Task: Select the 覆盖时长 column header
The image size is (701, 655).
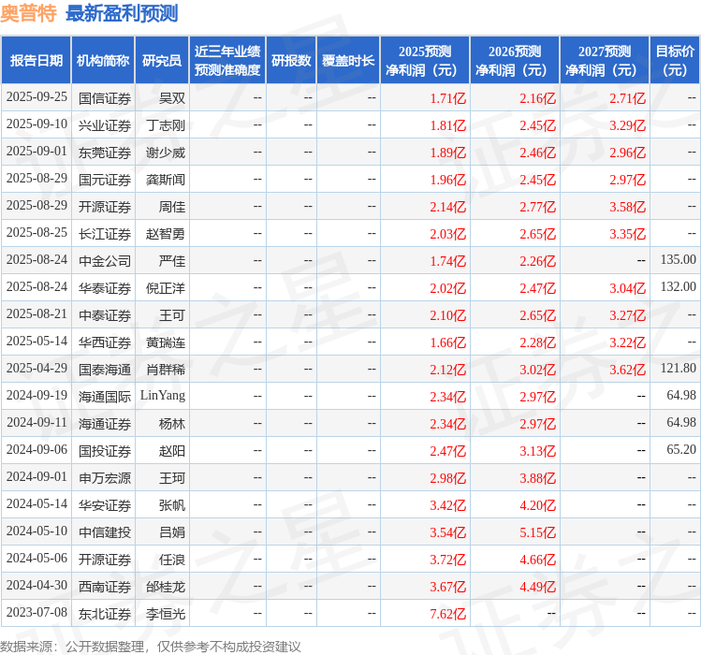Action: pyautogui.click(x=348, y=61)
